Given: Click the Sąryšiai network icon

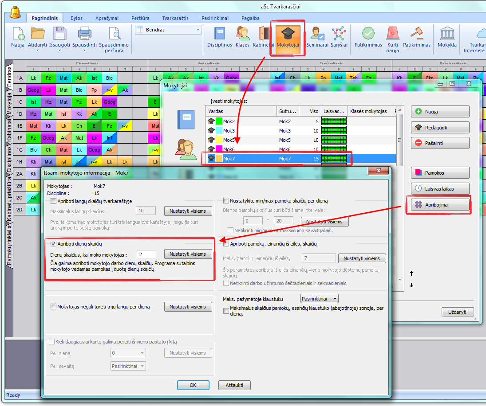Looking at the screenshot, I should 340,35.
